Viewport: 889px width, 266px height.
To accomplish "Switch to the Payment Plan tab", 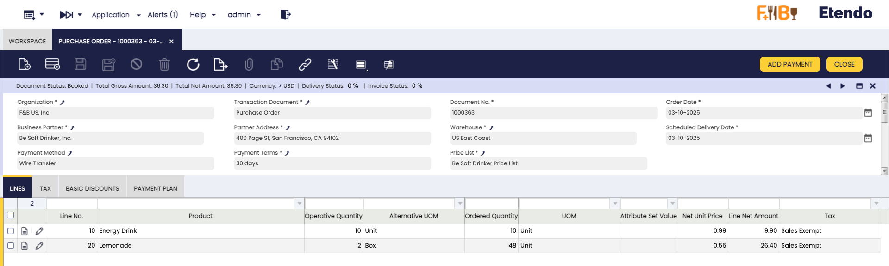I will point(155,188).
